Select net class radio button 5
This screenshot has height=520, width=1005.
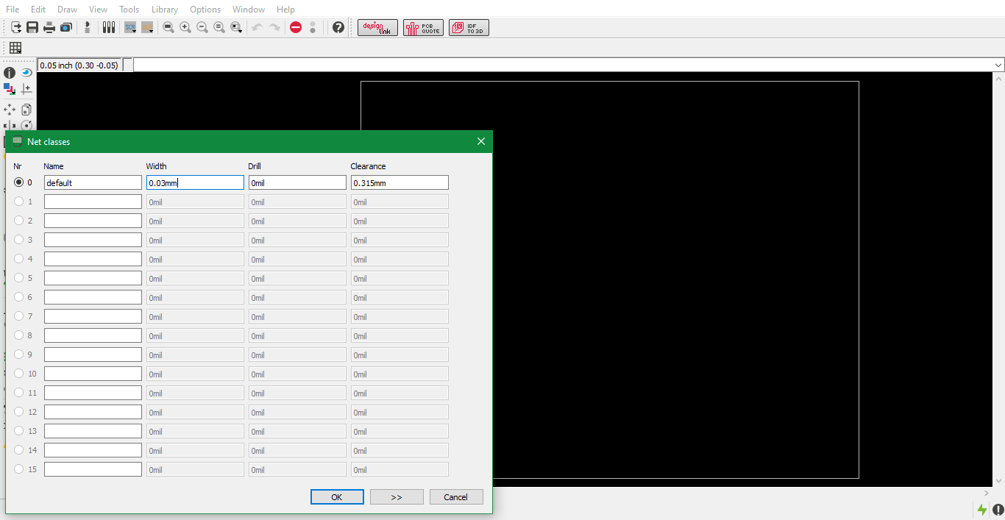click(19, 278)
